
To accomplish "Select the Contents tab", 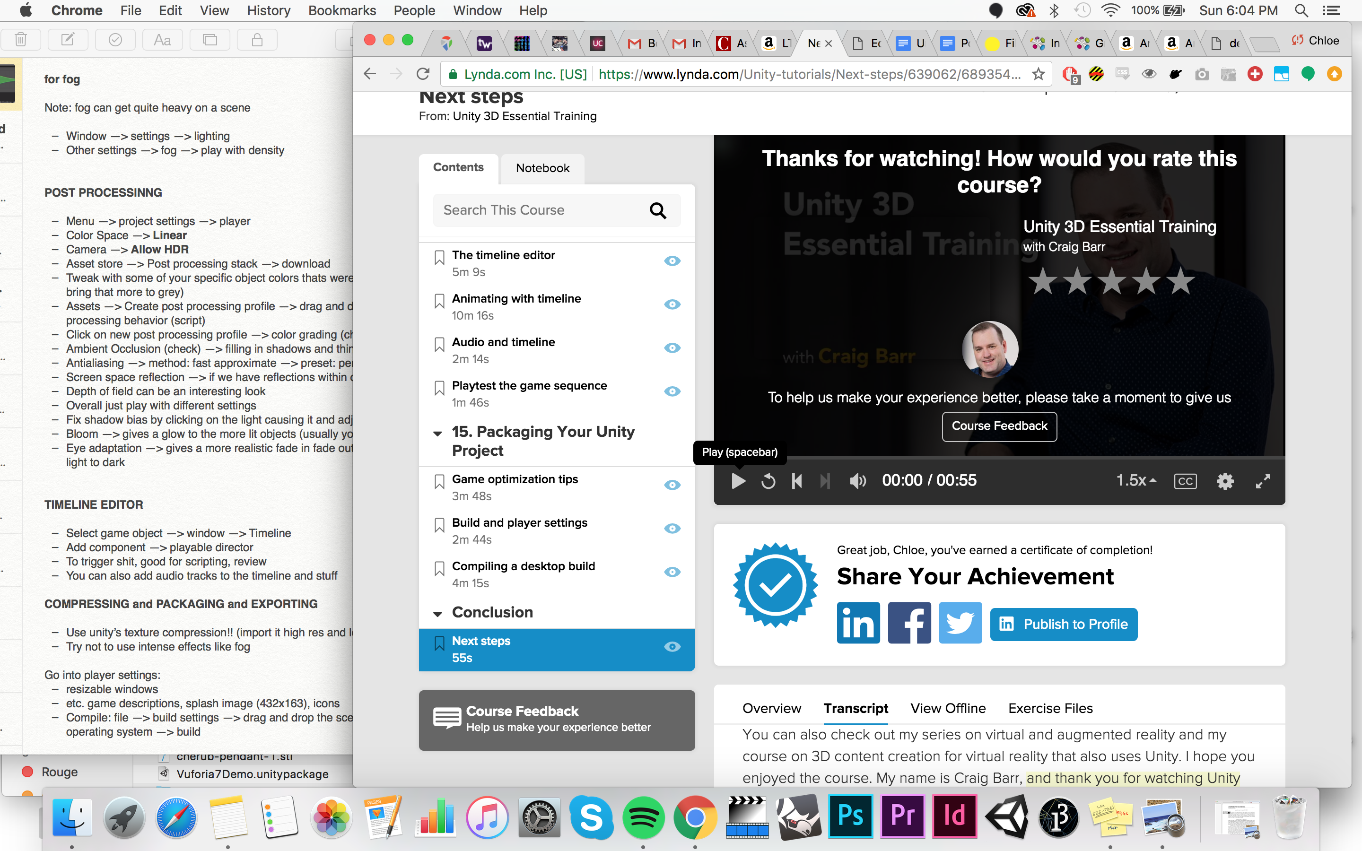I will (458, 168).
